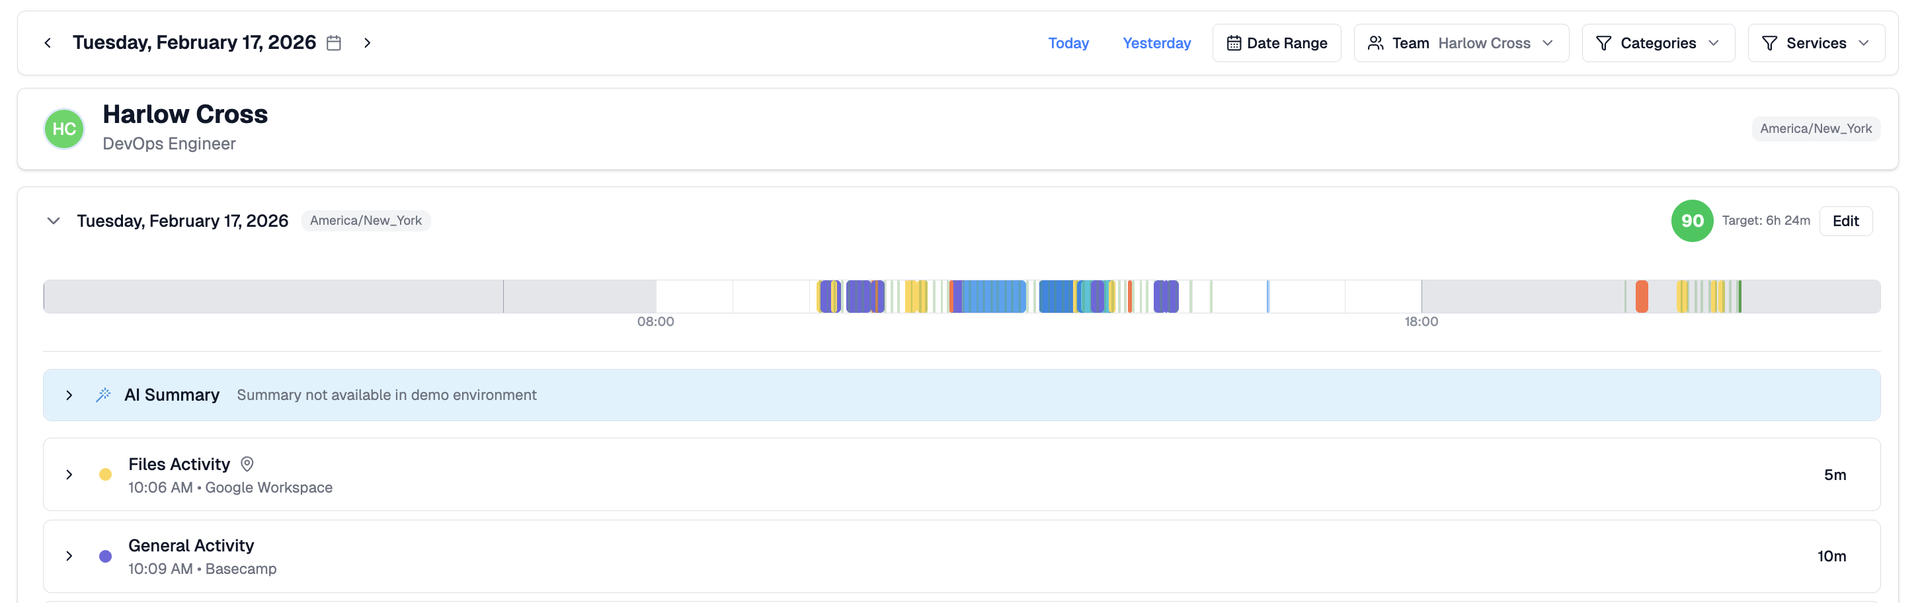Click DevOps Engineer role text
Image resolution: width=1920 pixels, height=603 pixels.
click(x=169, y=144)
